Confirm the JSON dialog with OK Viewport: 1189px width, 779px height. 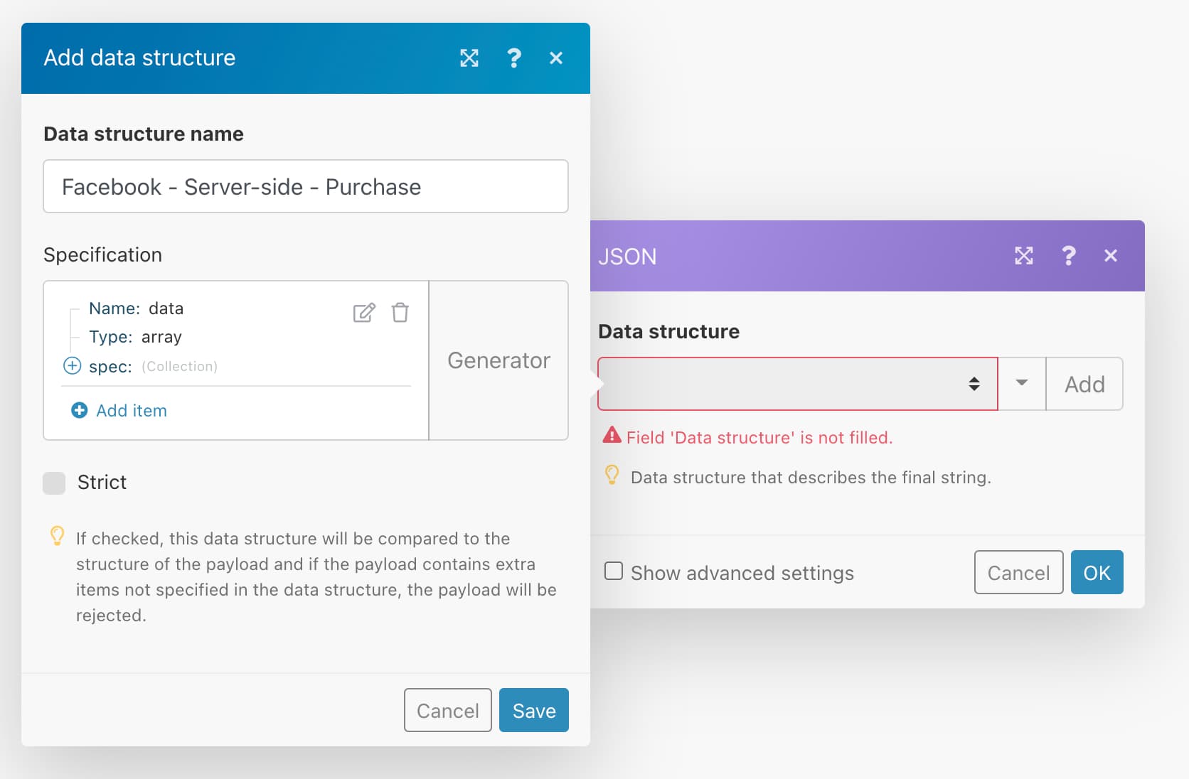click(x=1097, y=572)
